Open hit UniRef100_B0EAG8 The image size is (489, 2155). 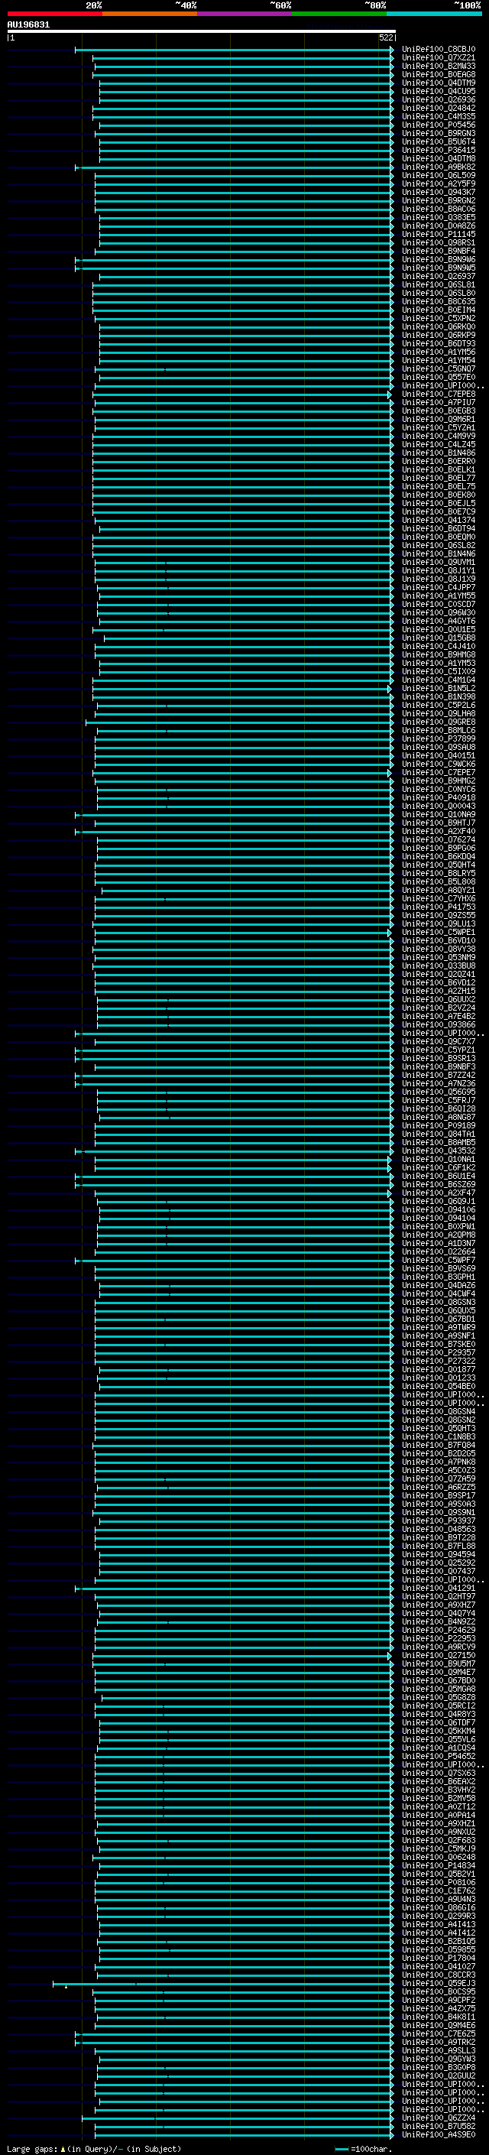pyautogui.click(x=438, y=74)
